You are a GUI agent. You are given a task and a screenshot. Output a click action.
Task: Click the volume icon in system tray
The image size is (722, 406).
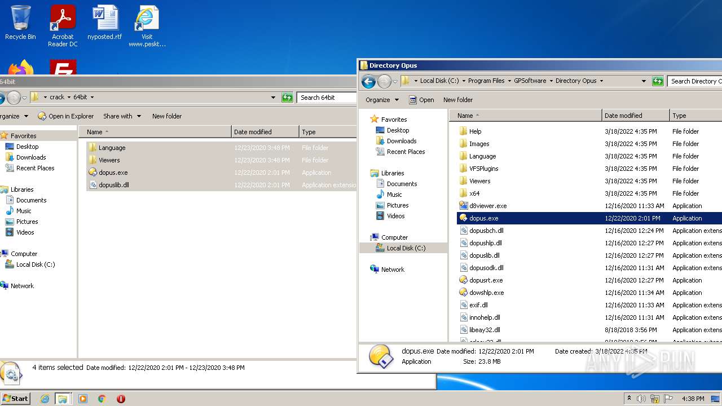[641, 399]
